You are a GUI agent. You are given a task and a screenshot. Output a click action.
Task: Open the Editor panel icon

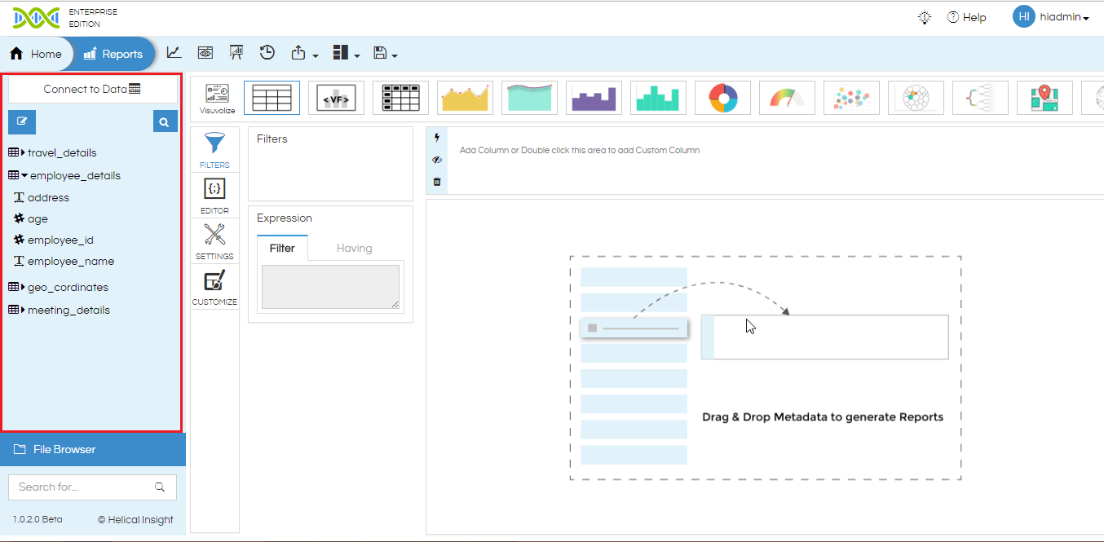point(214,196)
